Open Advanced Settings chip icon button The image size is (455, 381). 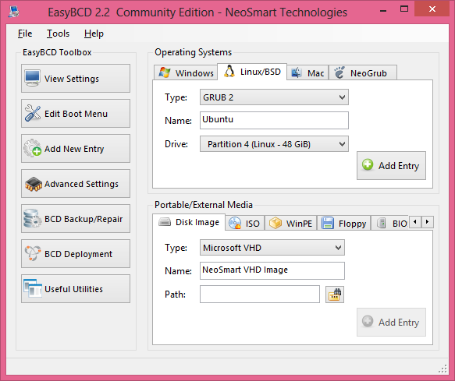click(x=76, y=184)
